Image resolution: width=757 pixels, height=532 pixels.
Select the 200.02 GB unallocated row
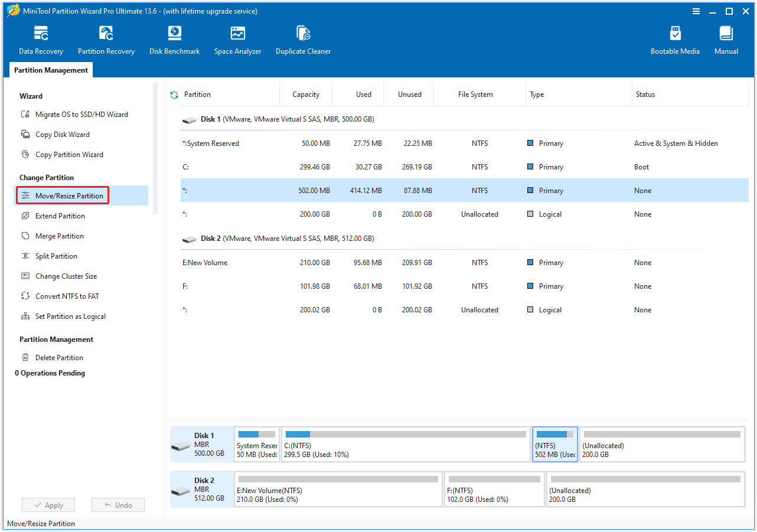point(464,310)
